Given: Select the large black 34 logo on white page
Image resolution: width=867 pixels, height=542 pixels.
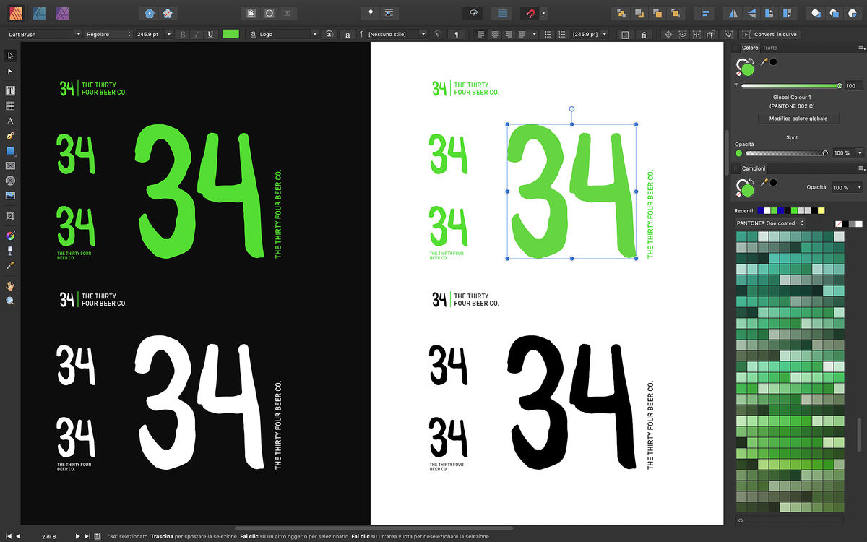Looking at the screenshot, I should 572,403.
